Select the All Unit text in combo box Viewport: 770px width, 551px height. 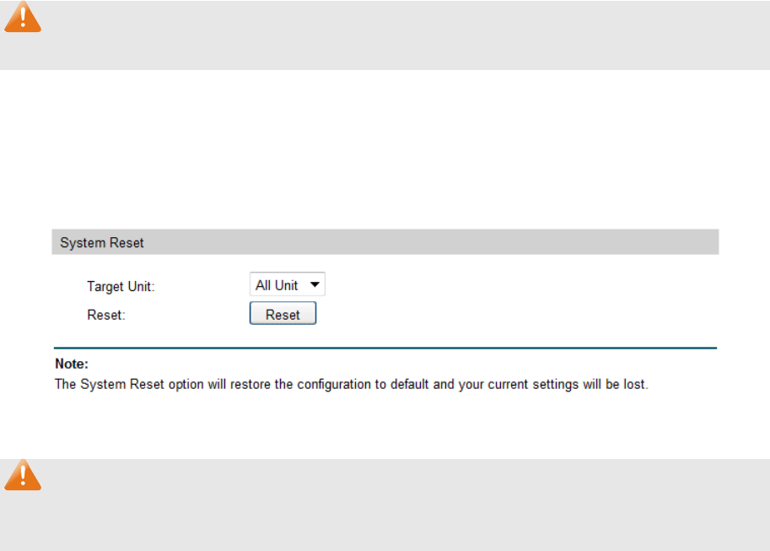(x=277, y=285)
